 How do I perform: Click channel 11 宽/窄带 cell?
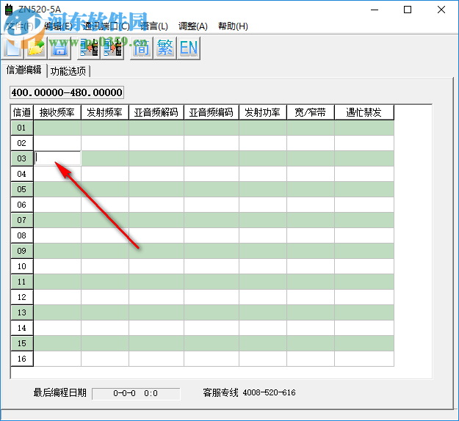(x=311, y=282)
